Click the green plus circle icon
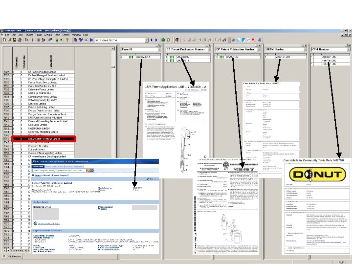This screenshot has height=264, width=352. coord(163,40)
